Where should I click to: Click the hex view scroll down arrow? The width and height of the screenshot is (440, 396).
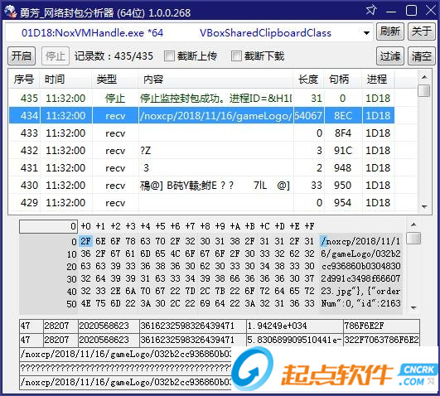413,308
